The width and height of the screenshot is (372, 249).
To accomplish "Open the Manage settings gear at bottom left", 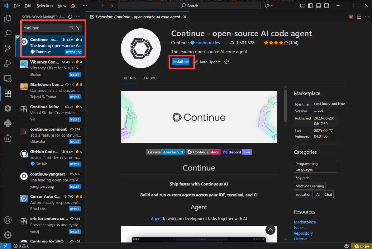I will pos(8,235).
